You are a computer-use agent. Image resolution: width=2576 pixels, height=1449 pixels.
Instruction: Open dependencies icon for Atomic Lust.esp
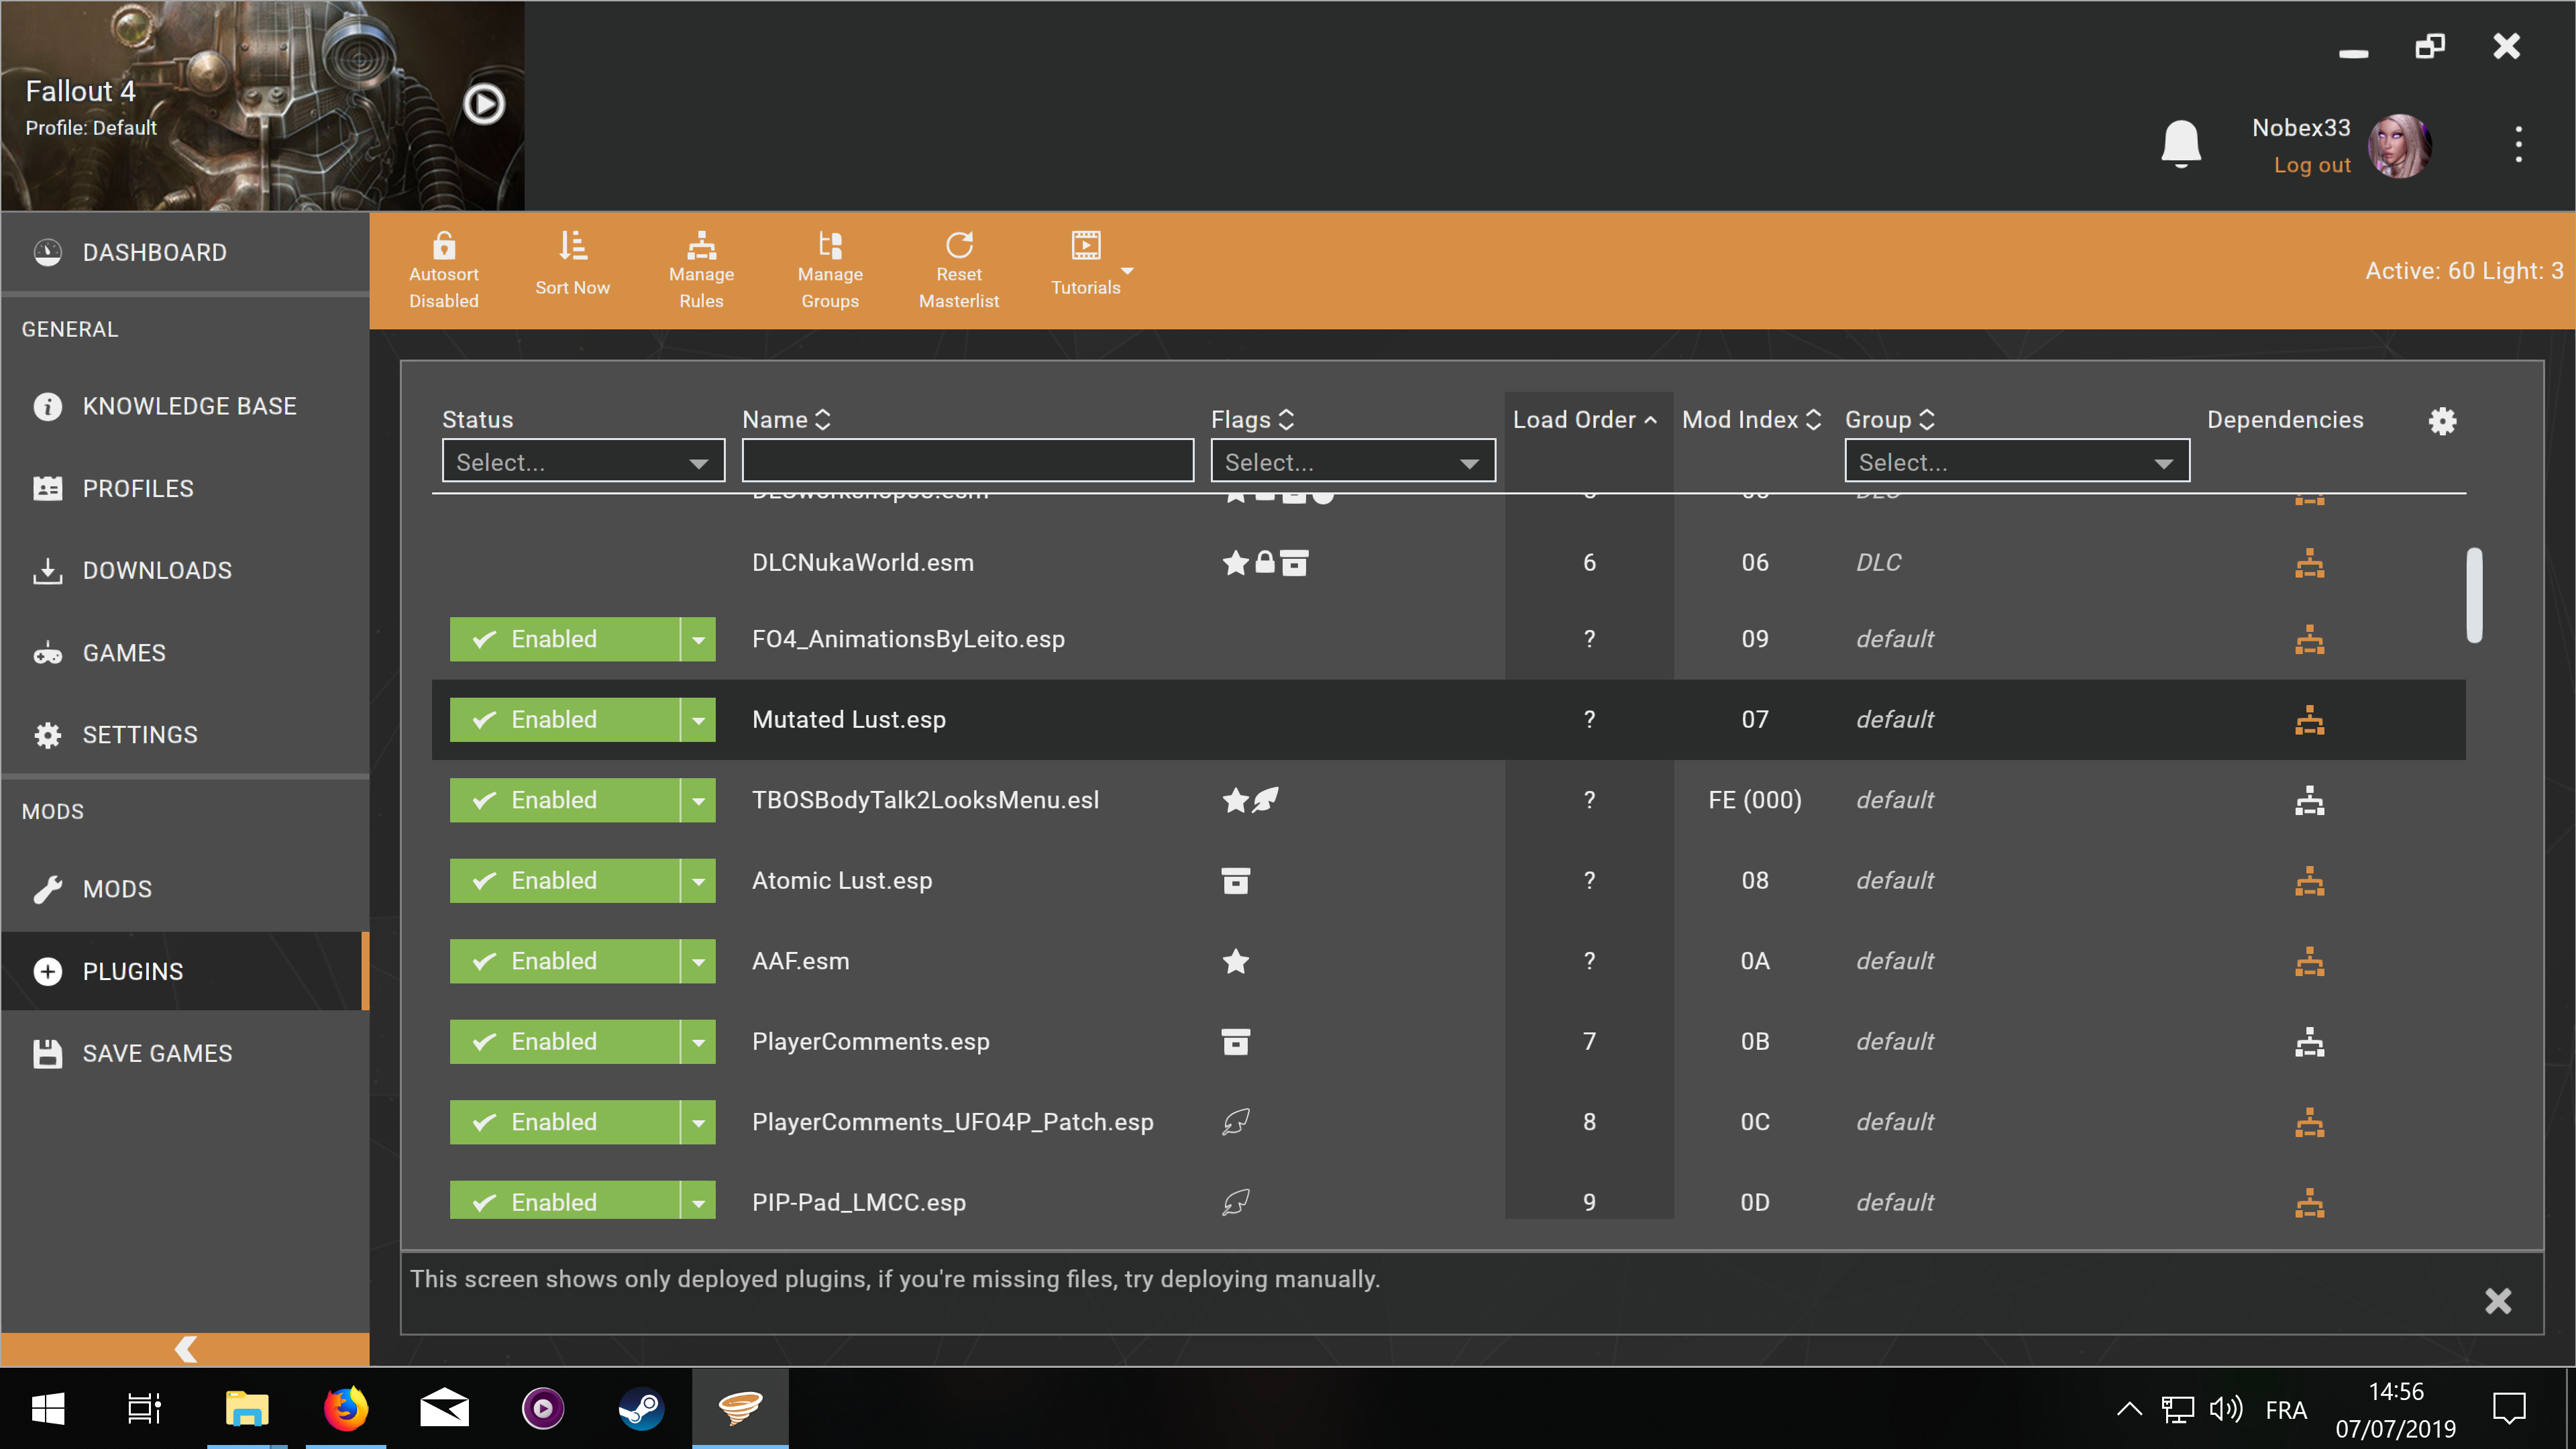2309,881
